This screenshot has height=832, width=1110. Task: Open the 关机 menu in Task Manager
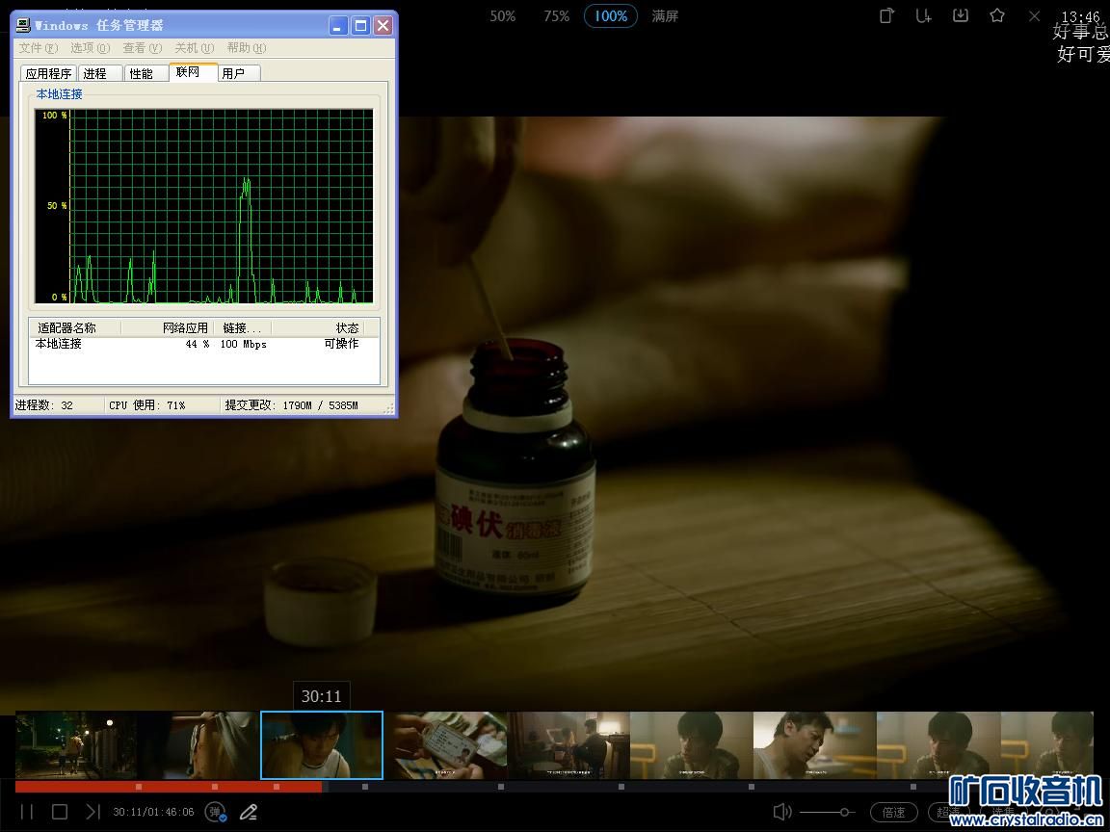coord(194,48)
